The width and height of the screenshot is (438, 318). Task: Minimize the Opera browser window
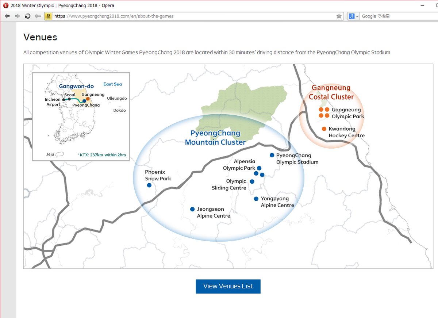[x=422, y=5]
